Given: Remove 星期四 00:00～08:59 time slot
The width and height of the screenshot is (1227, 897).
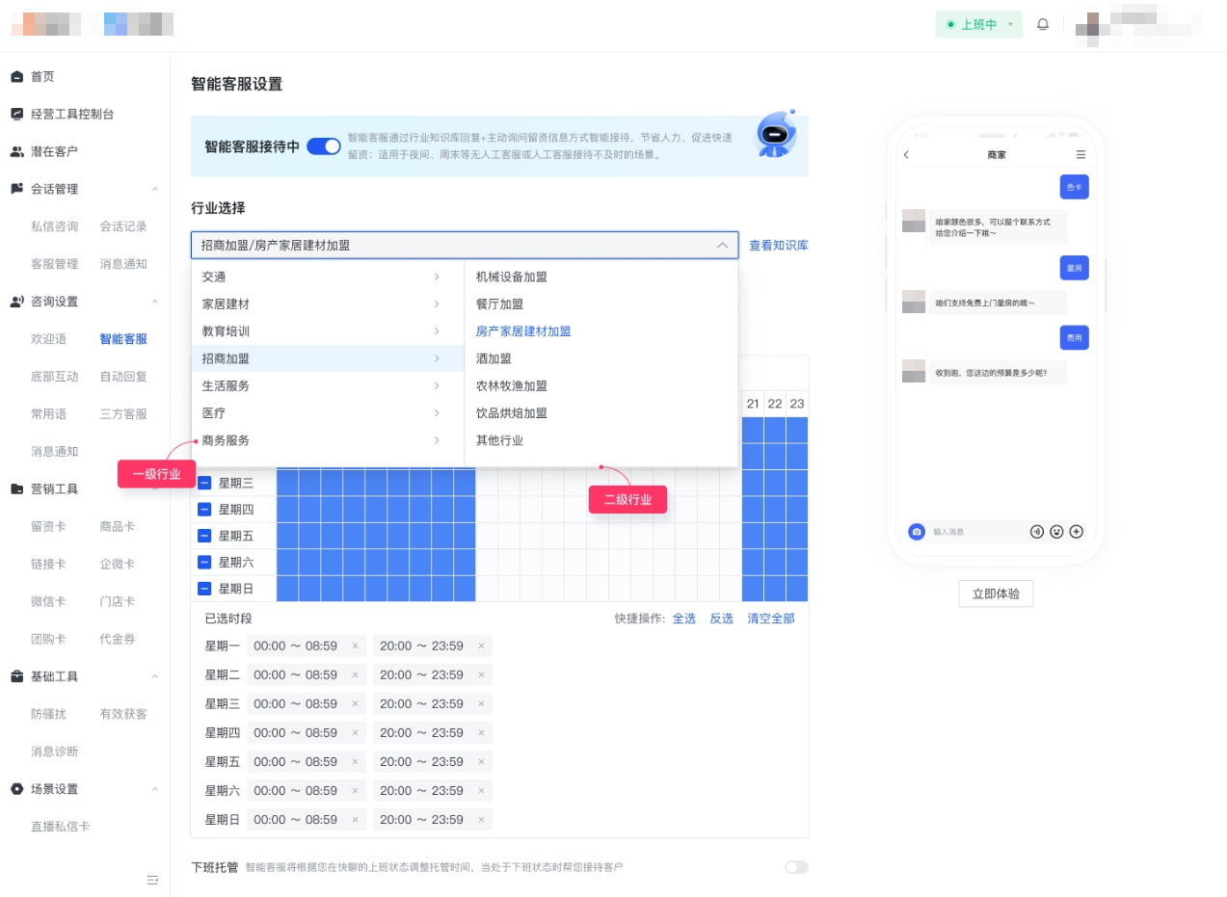Looking at the screenshot, I should point(355,732).
